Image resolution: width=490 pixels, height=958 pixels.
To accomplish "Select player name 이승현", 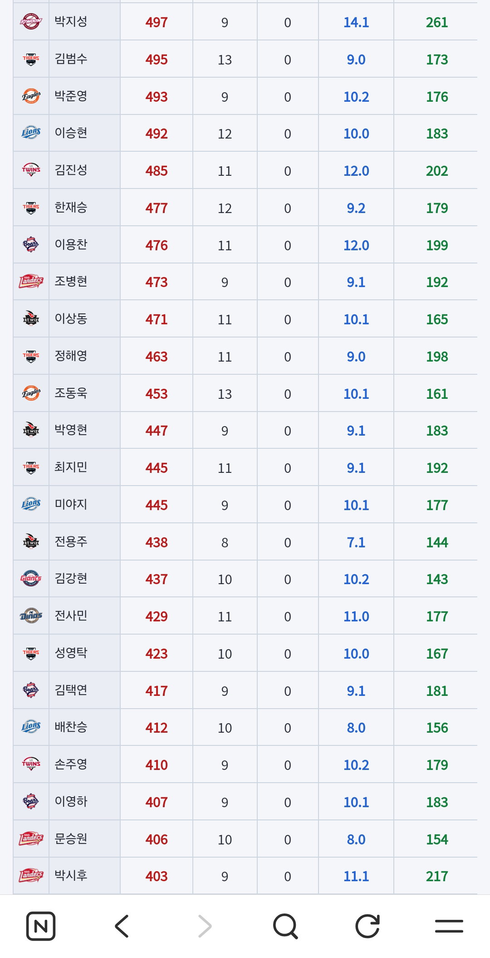I will pos(71,133).
